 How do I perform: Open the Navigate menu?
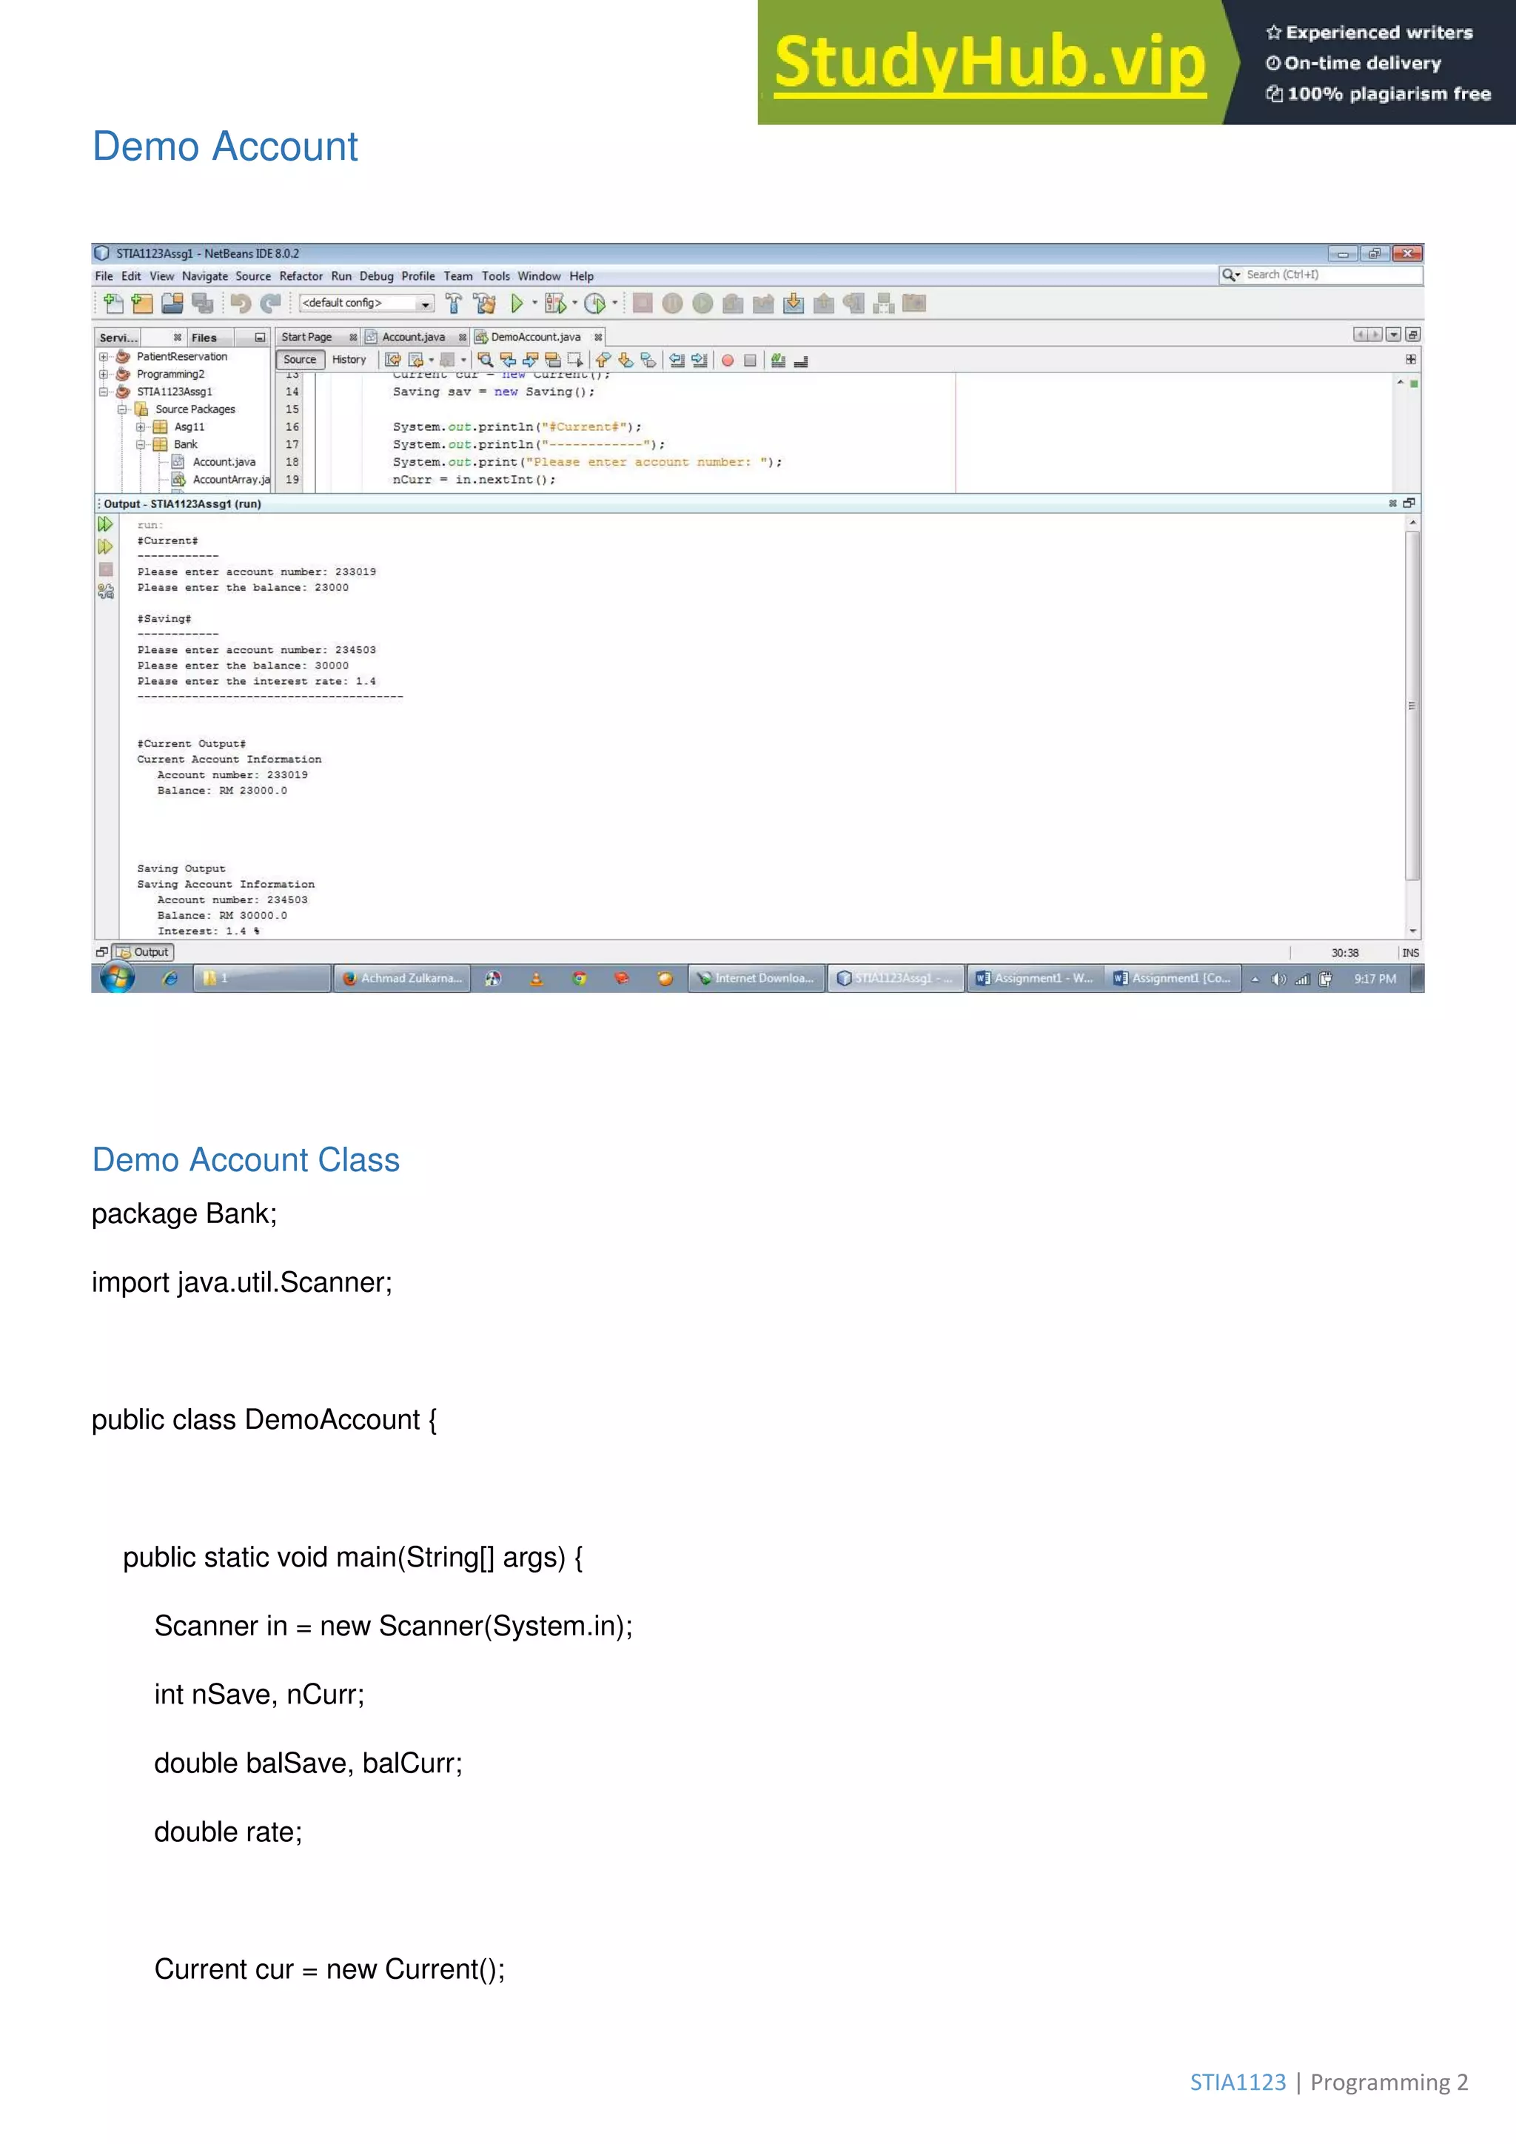click(x=204, y=276)
